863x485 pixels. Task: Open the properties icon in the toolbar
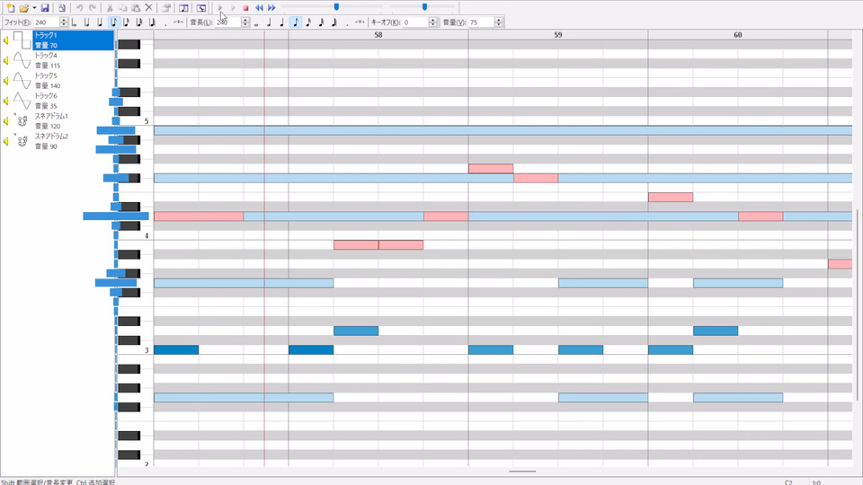(165, 8)
